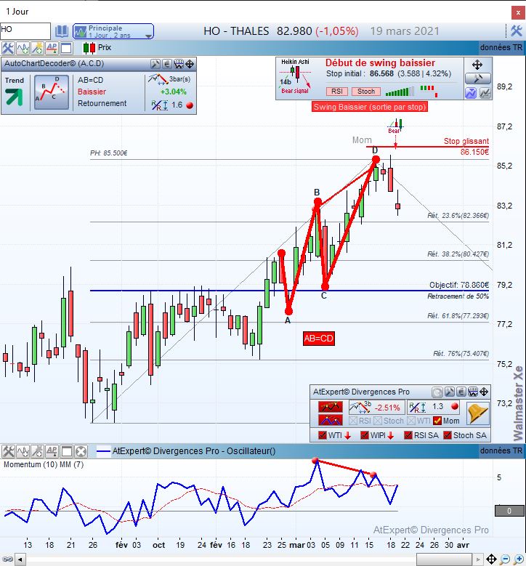Toggle the Stoch SA checkbox

click(x=448, y=435)
